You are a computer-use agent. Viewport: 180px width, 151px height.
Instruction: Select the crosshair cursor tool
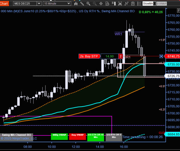click(x=101, y=4)
